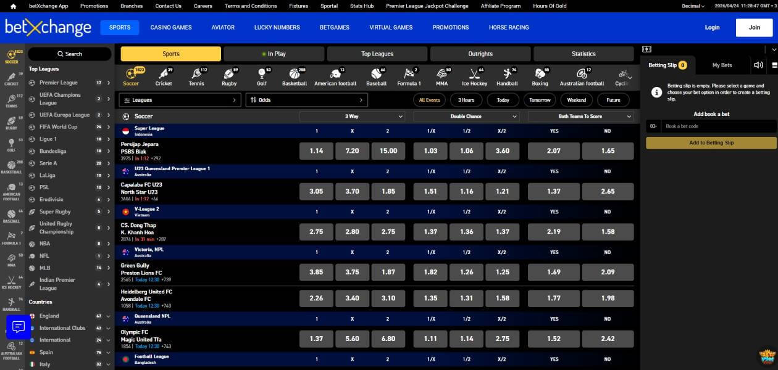Switch to the Statistics tab
Screen dimensions: 778x370
[x=583, y=54]
